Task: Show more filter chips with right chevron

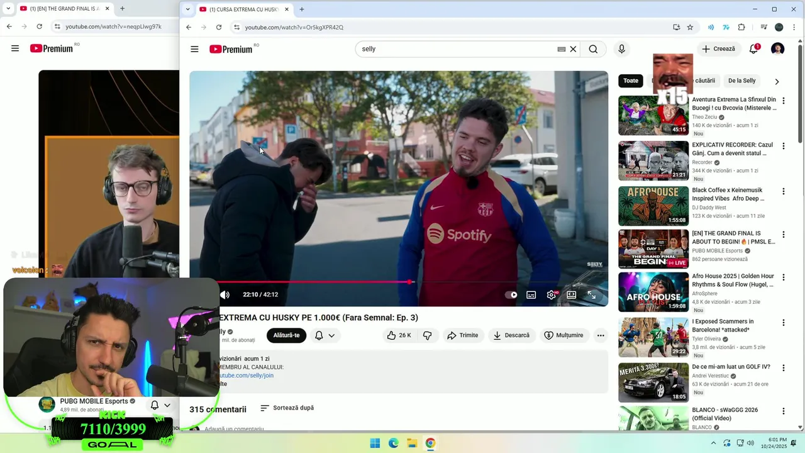Action: [777, 81]
